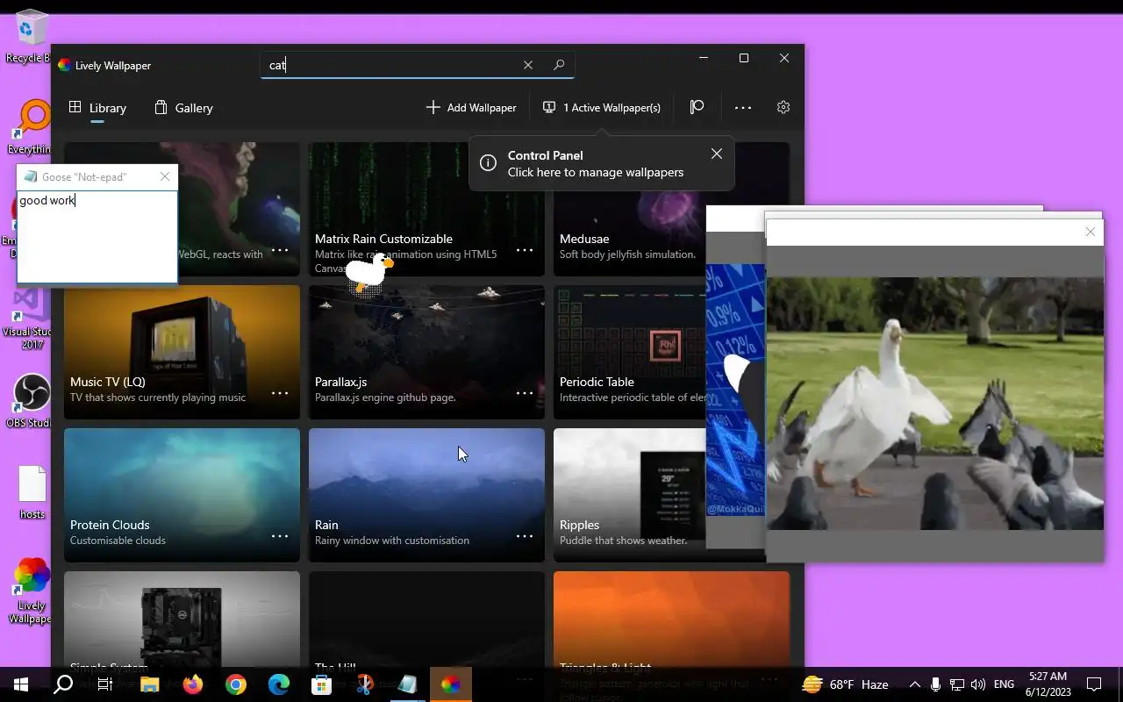Open options for Rain wallpaper
The image size is (1123, 702).
click(525, 536)
